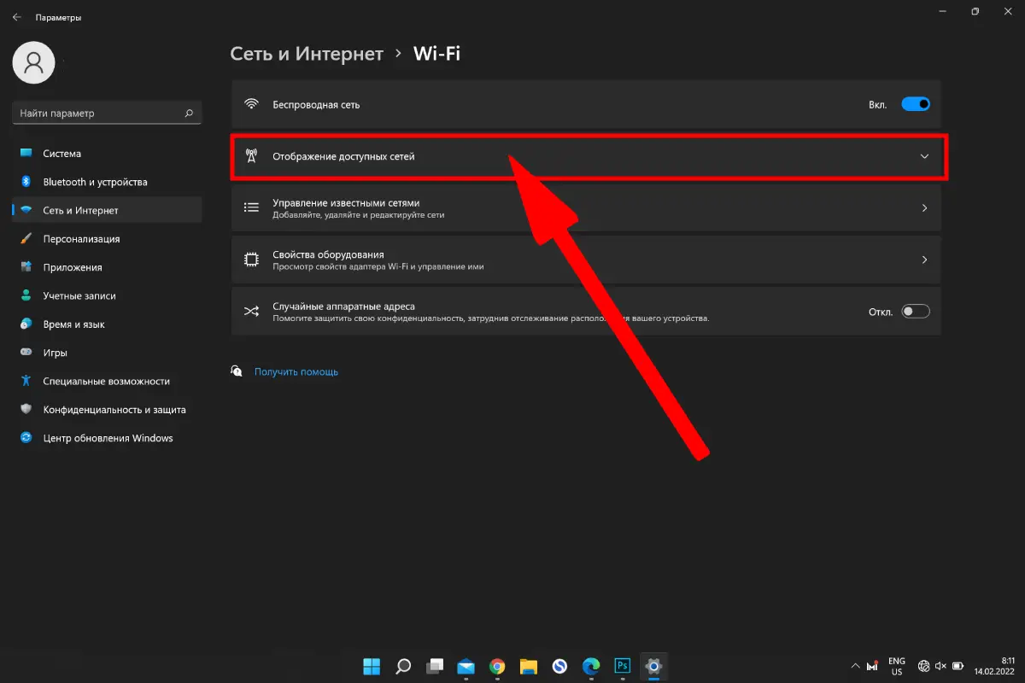Click the back arrow in the title bar

[x=16, y=17]
